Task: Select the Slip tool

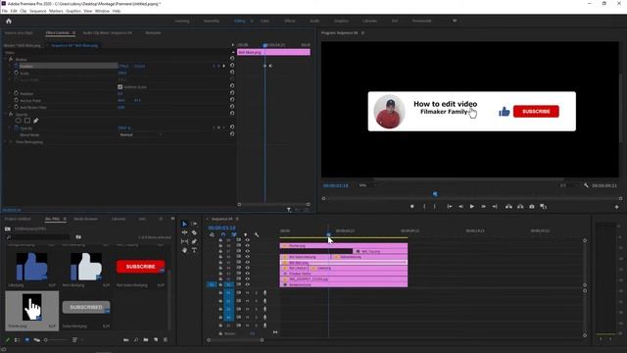Action: point(184,242)
